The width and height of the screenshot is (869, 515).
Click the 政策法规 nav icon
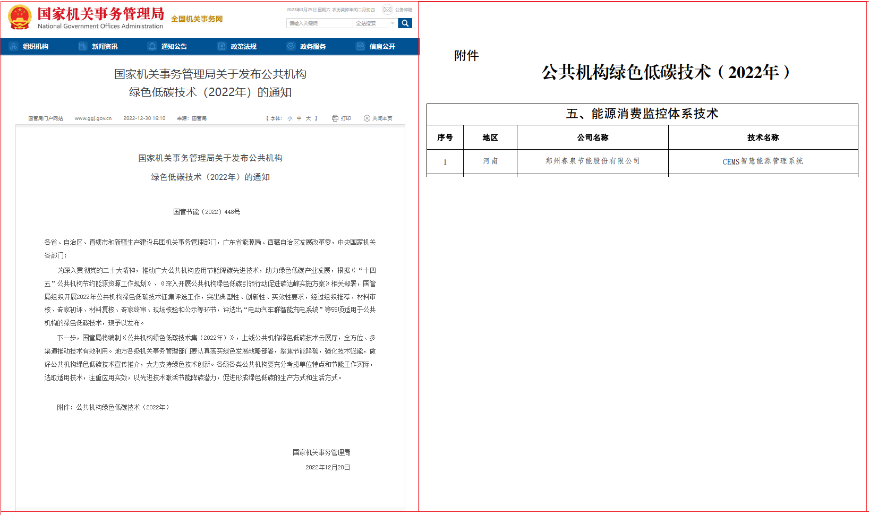point(221,46)
